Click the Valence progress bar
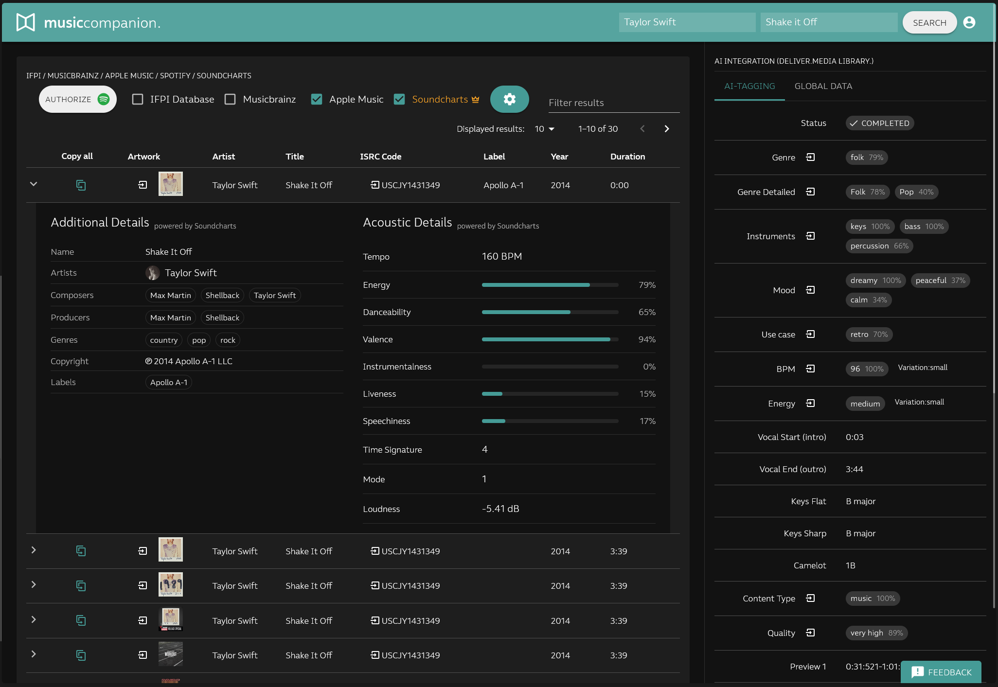The width and height of the screenshot is (998, 687). tap(550, 339)
